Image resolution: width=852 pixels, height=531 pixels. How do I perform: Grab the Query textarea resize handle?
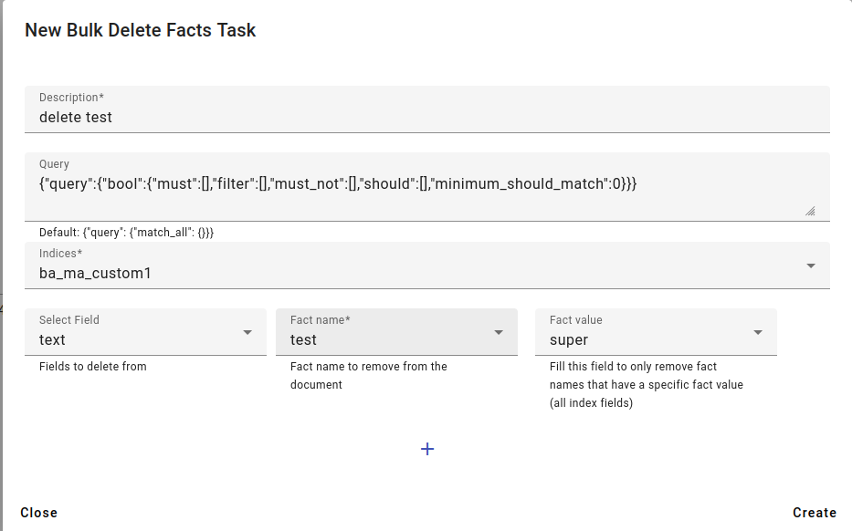810,211
